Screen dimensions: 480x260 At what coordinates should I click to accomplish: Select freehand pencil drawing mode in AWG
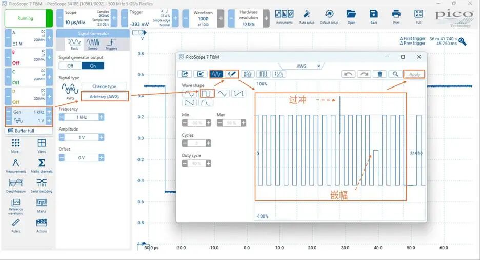[231, 74]
